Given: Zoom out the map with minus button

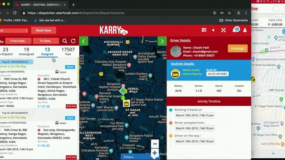Looking at the screenshot, I should click(x=155, y=144).
